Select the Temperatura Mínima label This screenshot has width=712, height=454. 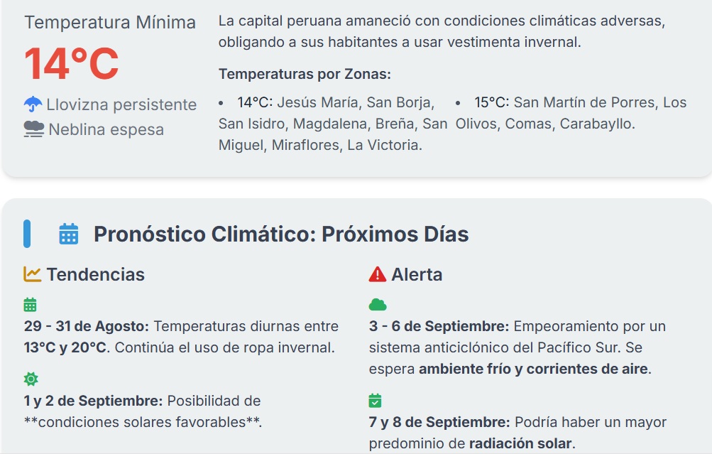pyautogui.click(x=110, y=22)
